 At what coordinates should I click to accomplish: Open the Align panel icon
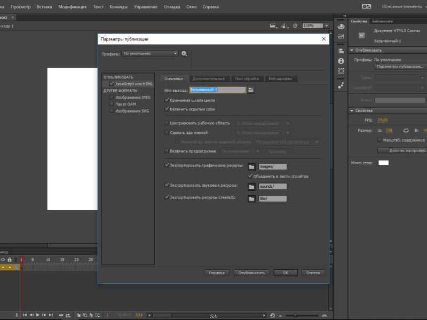click(341, 51)
